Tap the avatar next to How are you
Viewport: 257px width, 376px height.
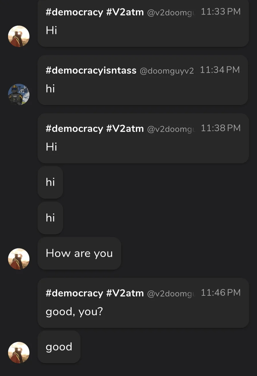(19, 259)
